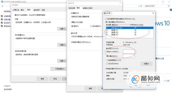The image size is (172, 93).
Task: Click the 远程设置 link in left sidebar
Action: click(x=7, y=19)
